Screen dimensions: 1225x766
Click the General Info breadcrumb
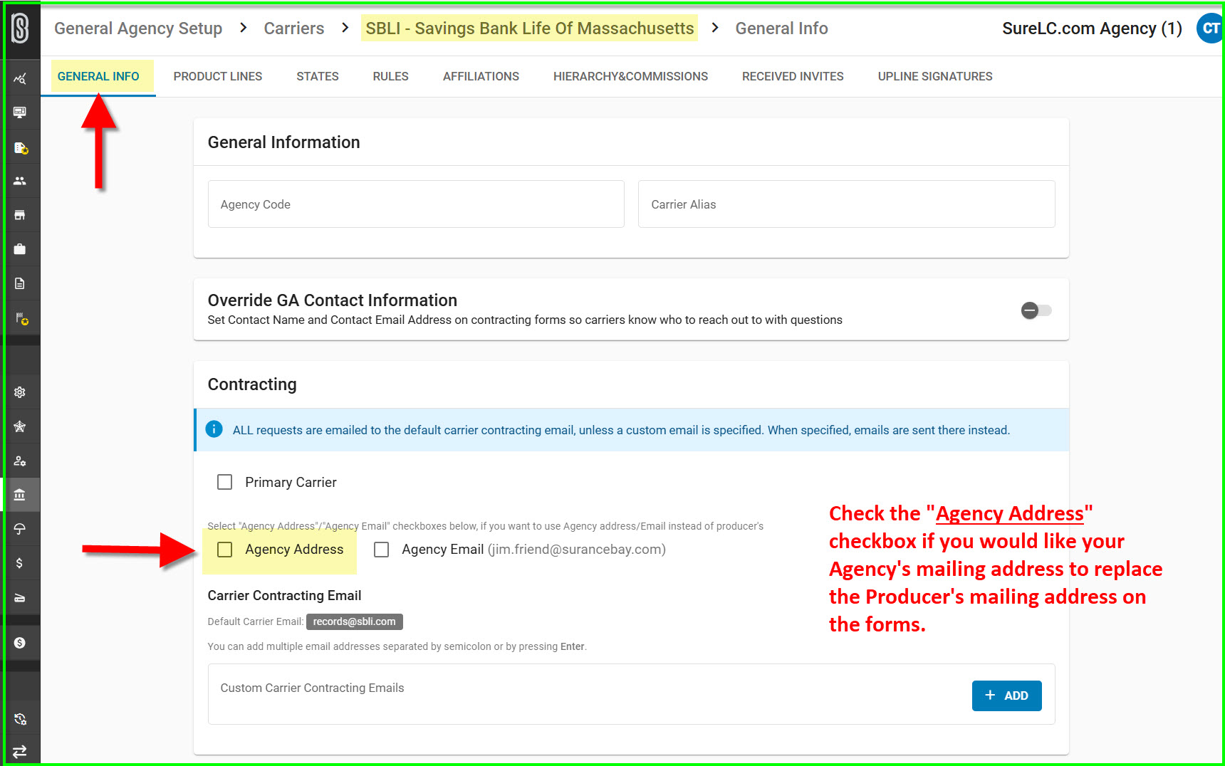coord(781,28)
